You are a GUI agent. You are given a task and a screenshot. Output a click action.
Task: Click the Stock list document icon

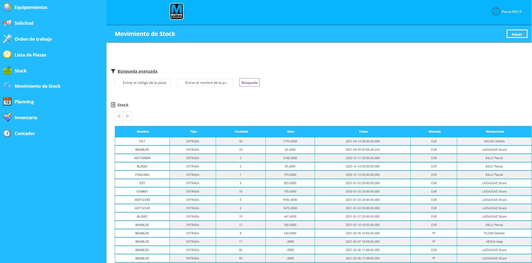[x=113, y=104]
